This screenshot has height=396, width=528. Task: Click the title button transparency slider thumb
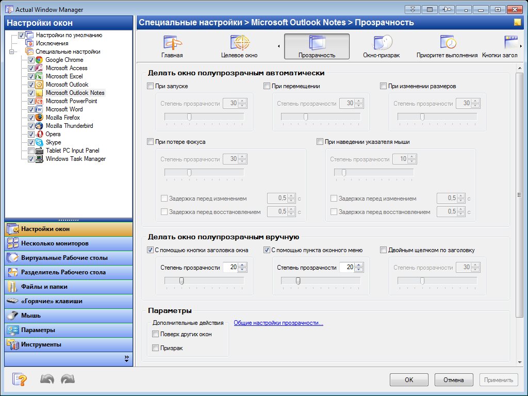pos(181,280)
